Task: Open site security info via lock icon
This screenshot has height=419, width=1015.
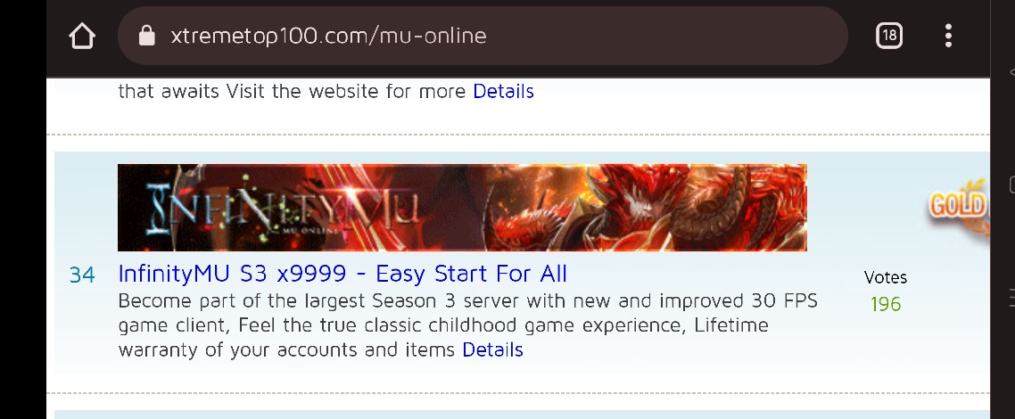Action: click(x=147, y=36)
